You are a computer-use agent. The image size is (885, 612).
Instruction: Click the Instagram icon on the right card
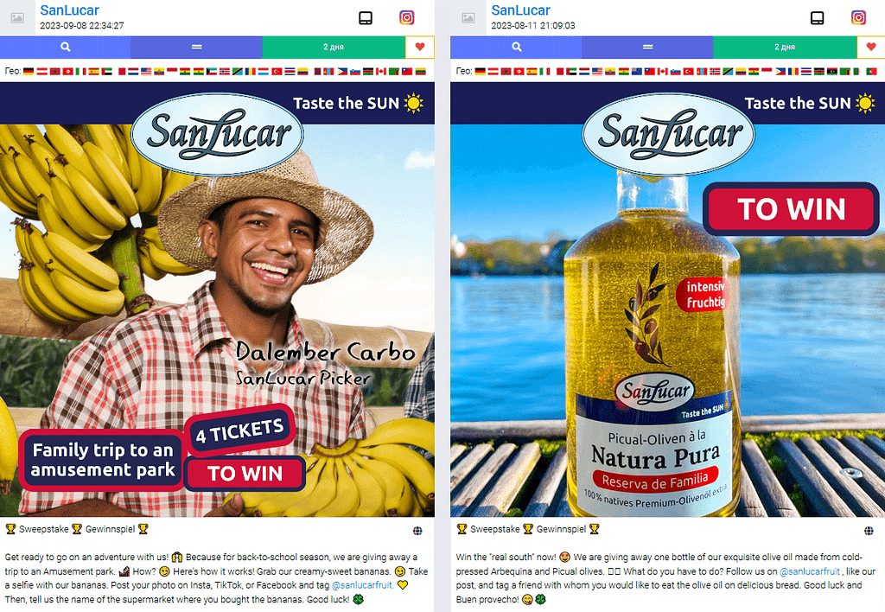[x=858, y=17]
